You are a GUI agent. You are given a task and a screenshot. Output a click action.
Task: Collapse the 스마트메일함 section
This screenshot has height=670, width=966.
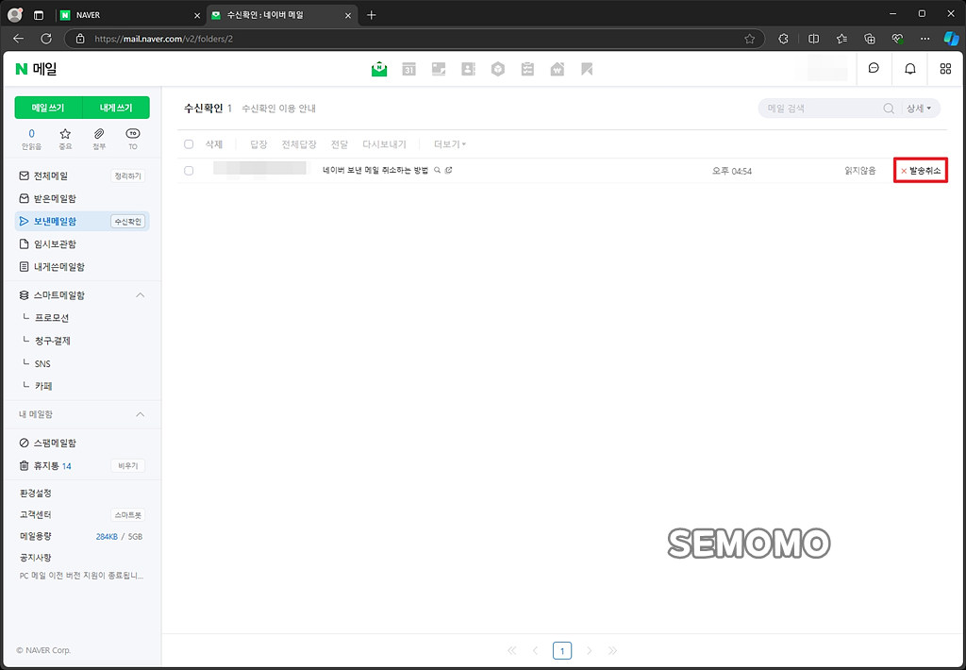coord(141,295)
